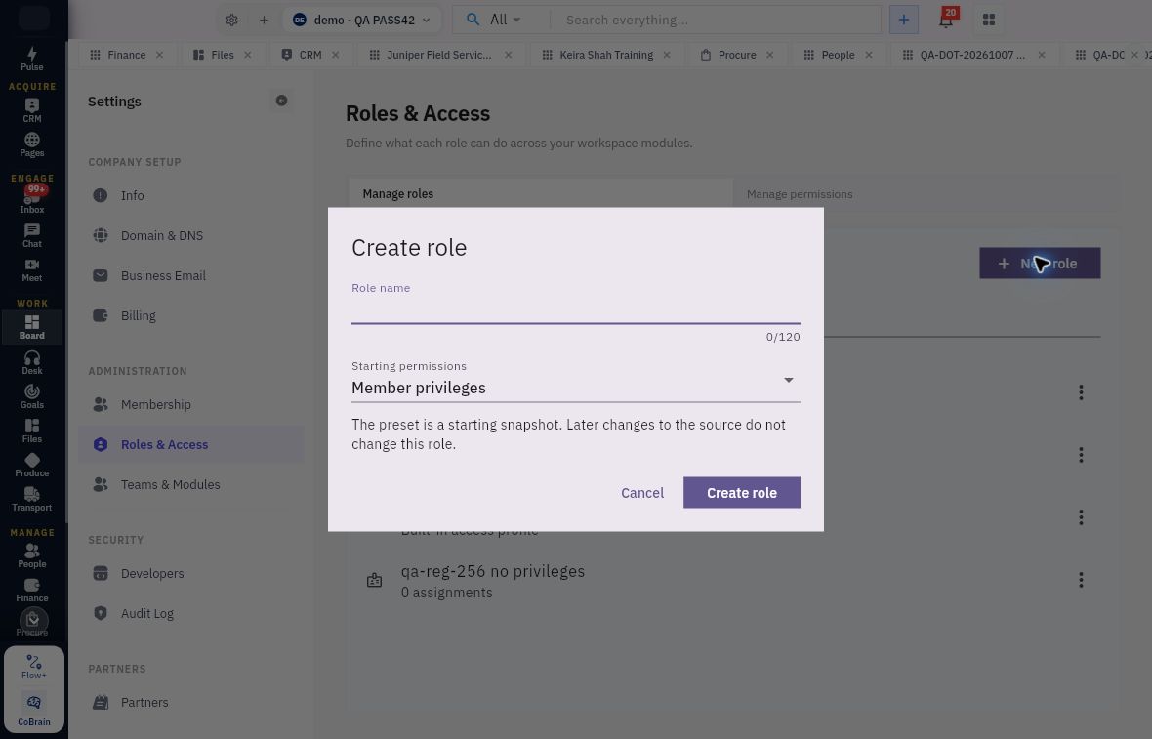This screenshot has height=739, width=1152.
Task: Open Flow+ in the sidebar
Action: pos(34,667)
